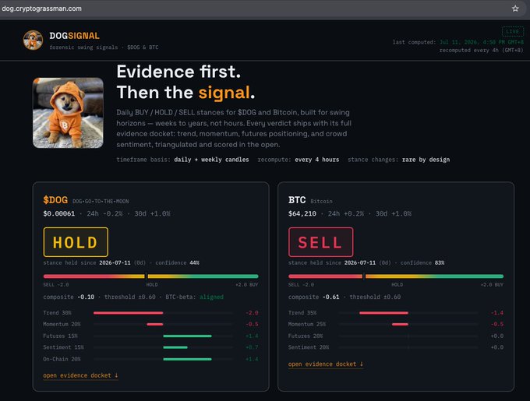Viewport: 530px width, 401px height.
Task: Click the $DOG composite -0.10 value
Action: [x=86, y=297]
